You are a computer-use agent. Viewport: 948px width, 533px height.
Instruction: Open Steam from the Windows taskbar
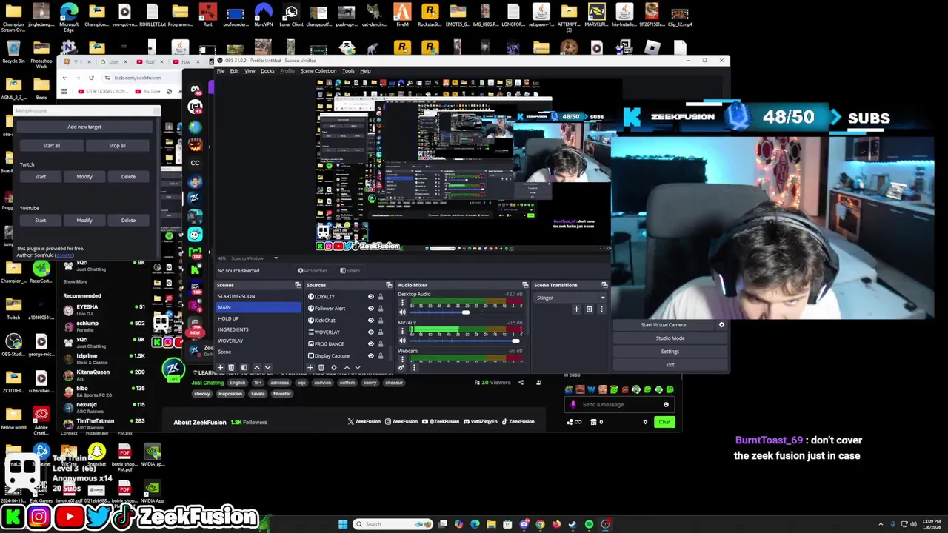click(x=573, y=524)
